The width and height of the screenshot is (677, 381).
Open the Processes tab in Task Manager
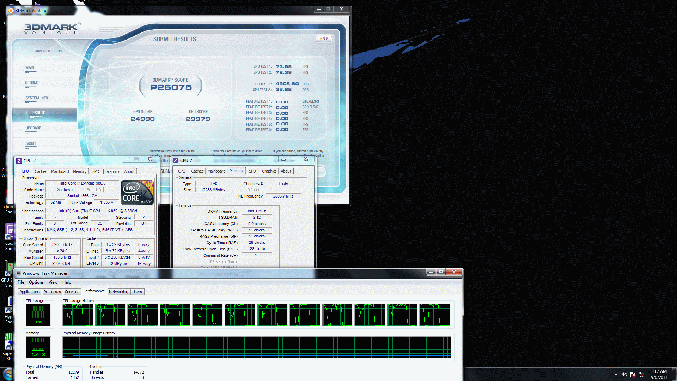[51, 292]
